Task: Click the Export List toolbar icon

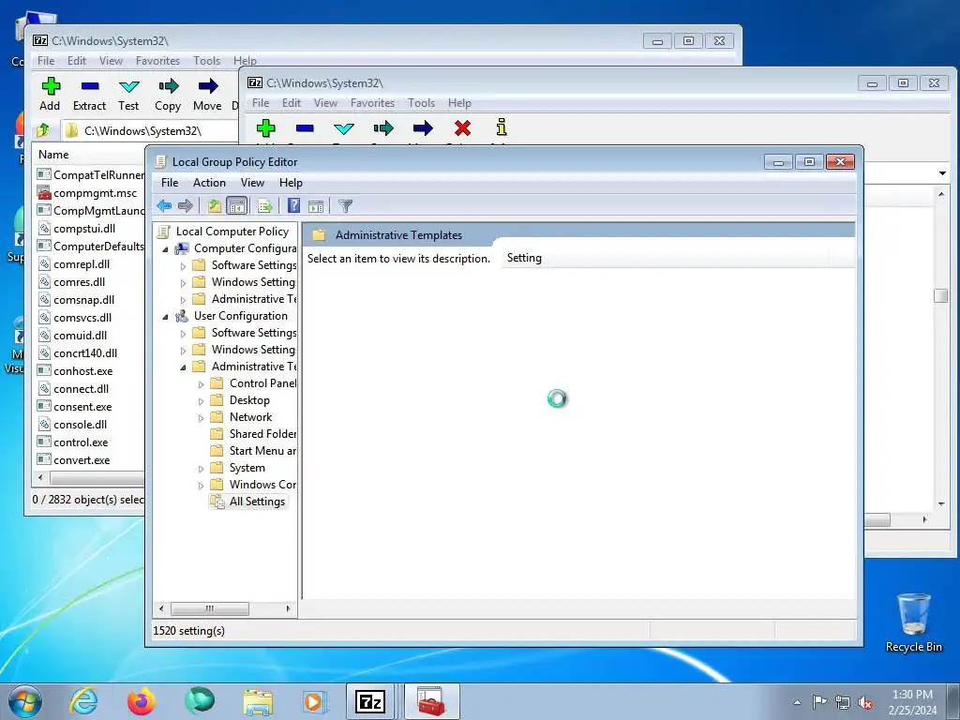Action: click(x=265, y=206)
